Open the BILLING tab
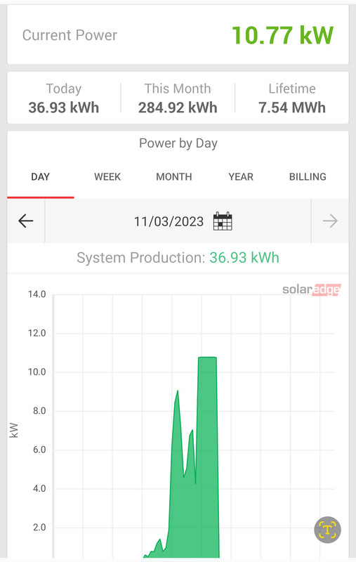Screen dimensions: 356x562 [308, 177]
